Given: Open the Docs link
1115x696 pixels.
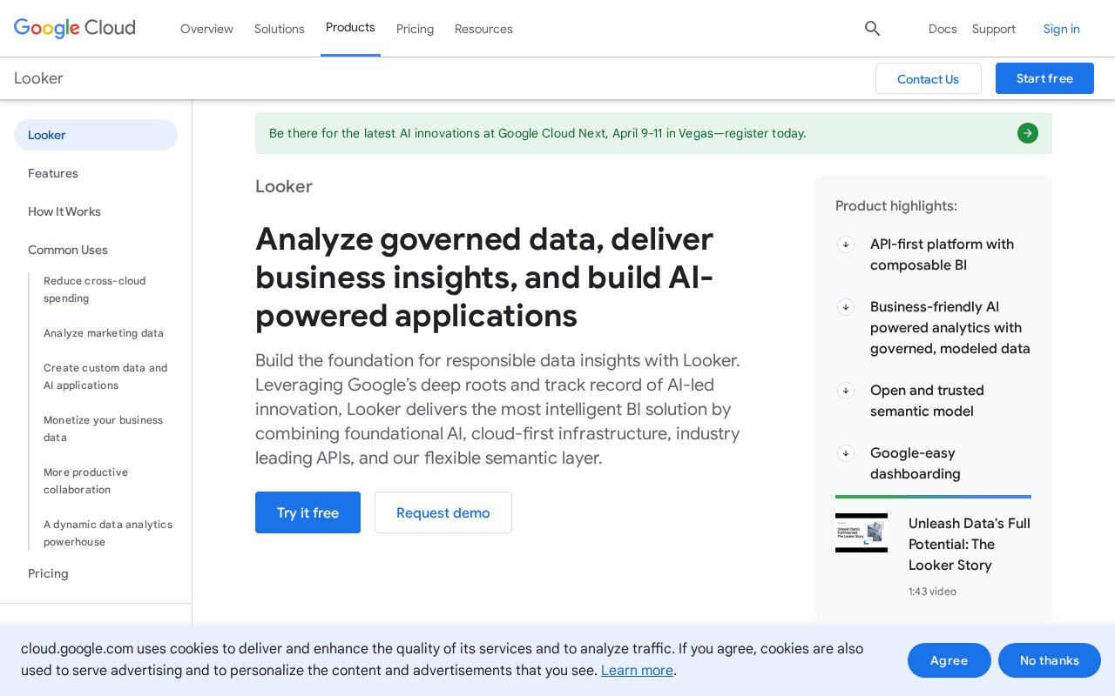Looking at the screenshot, I should coord(943,29).
